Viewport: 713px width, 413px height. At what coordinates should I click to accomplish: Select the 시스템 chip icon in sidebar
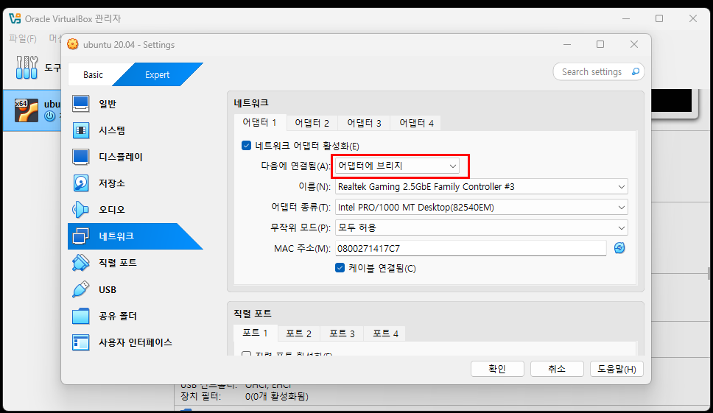(80, 130)
